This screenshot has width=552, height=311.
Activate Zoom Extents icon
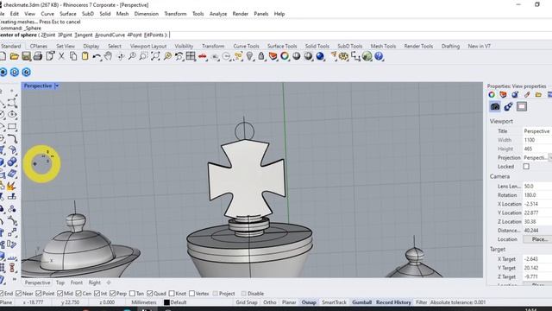pyautogui.click(x=155, y=56)
